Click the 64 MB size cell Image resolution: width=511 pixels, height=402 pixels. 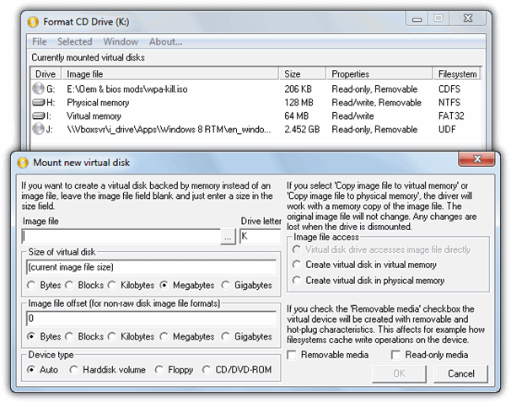[x=296, y=116]
